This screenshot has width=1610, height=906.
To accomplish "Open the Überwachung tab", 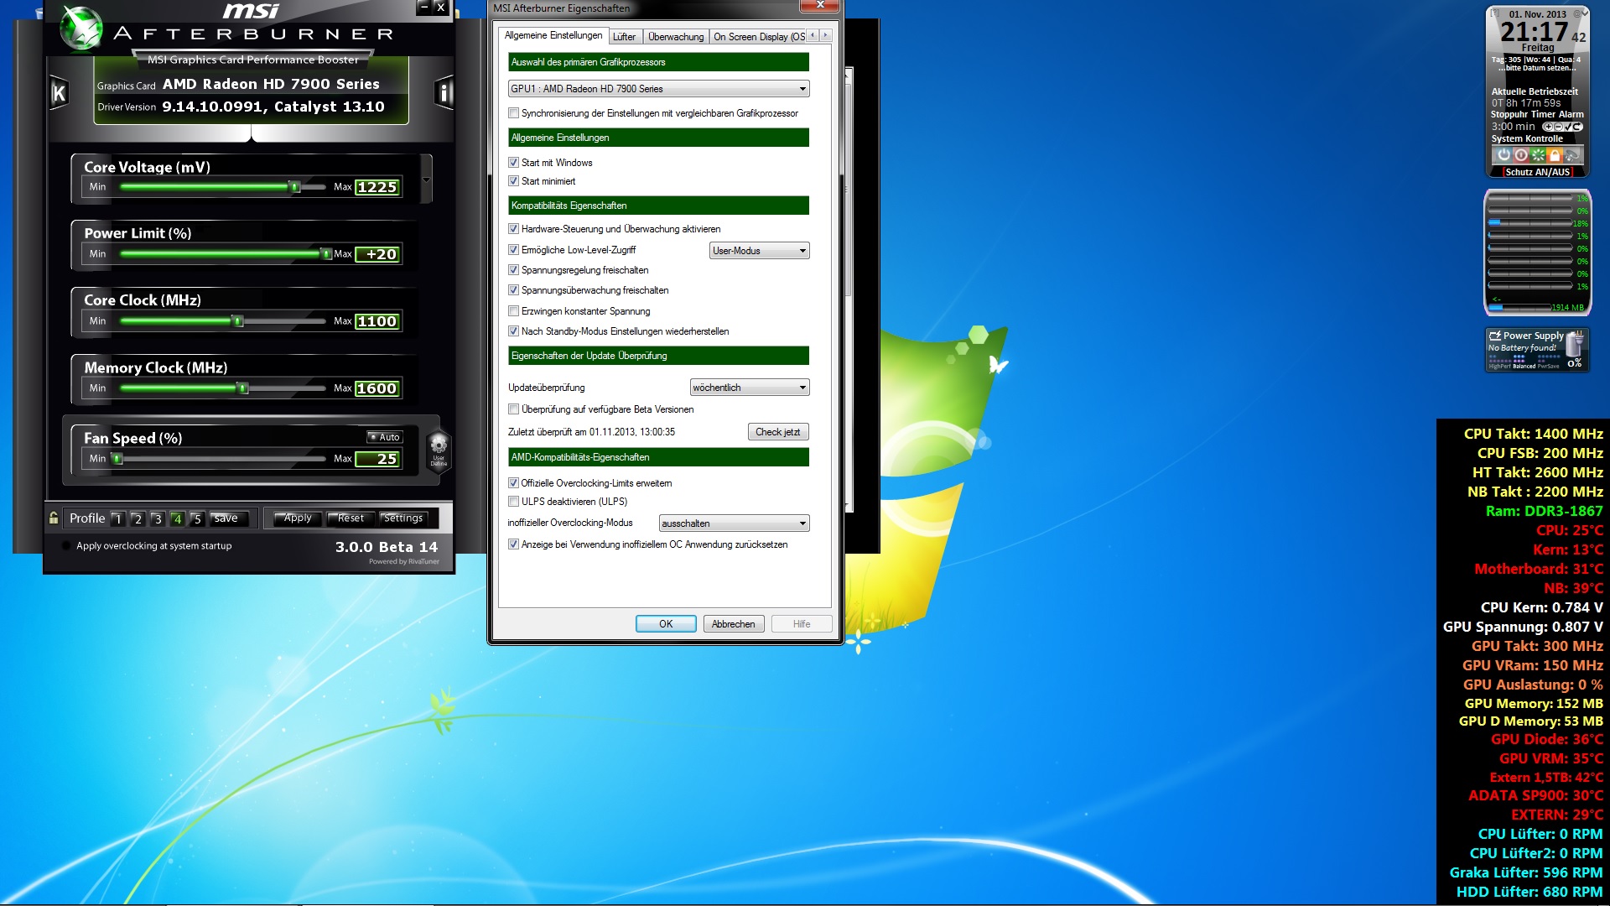I will [x=675, y=37].
